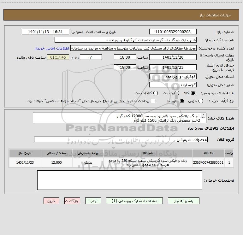
Task: Toggle the اسناد خزانه اسلامی payment checkbox
Action: click(153, 101)
